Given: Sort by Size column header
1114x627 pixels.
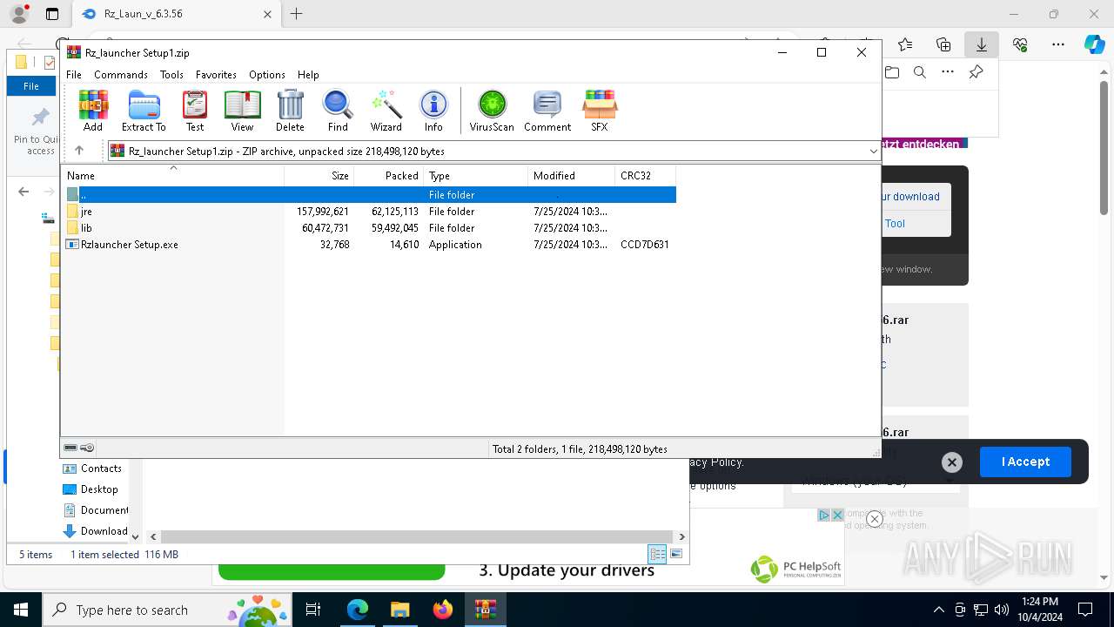Looking at the screenshot, I should (319, 176).
